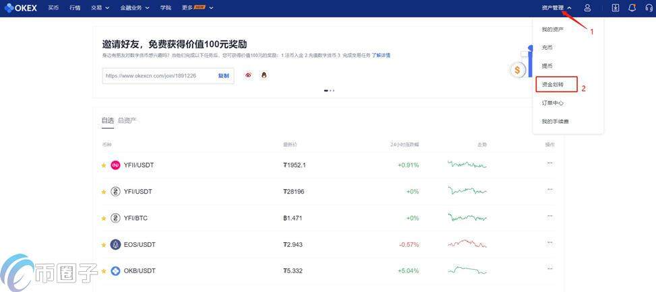This screenshot has height=292, width=656.
Task: Expand the 更多 dropdown menu
Action: 198,7
